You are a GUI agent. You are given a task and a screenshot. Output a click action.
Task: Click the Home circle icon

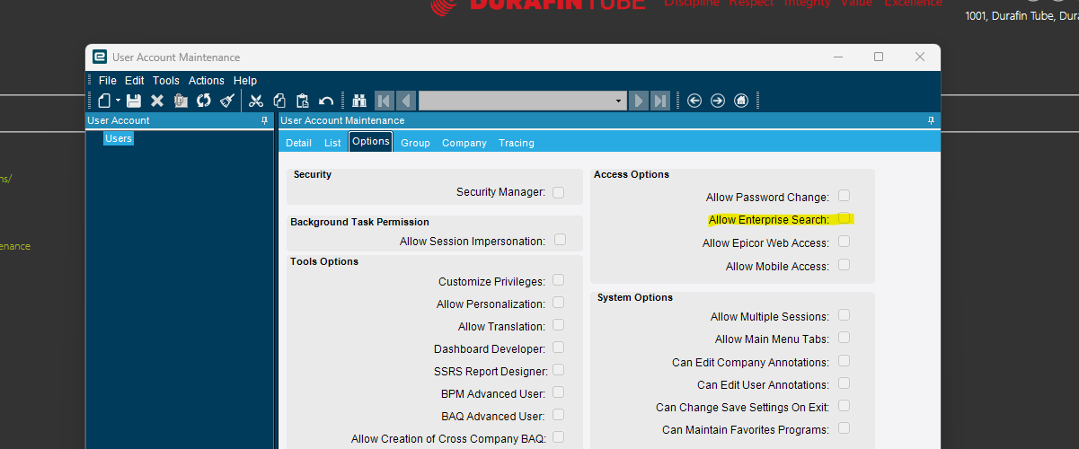coord(740,101)
